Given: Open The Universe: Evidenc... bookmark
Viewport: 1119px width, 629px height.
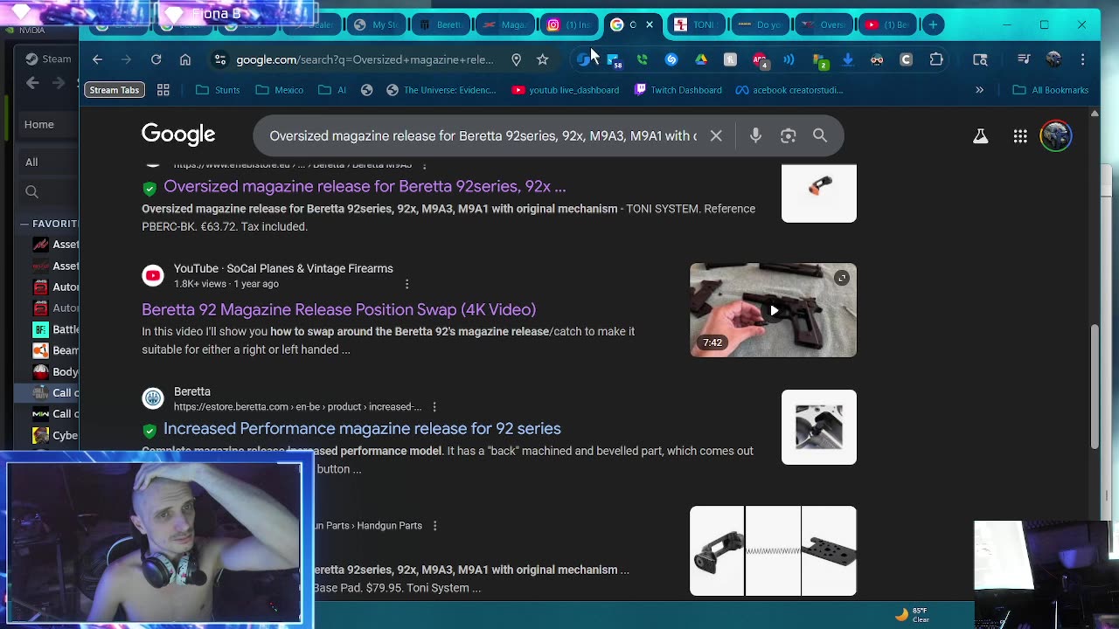Looking at the screenshot, I should pos(441,90).
